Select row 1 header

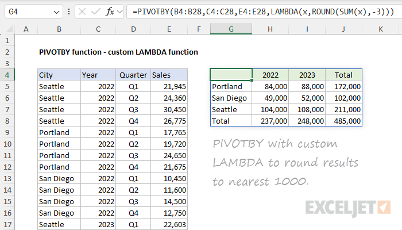pos(7,40)
